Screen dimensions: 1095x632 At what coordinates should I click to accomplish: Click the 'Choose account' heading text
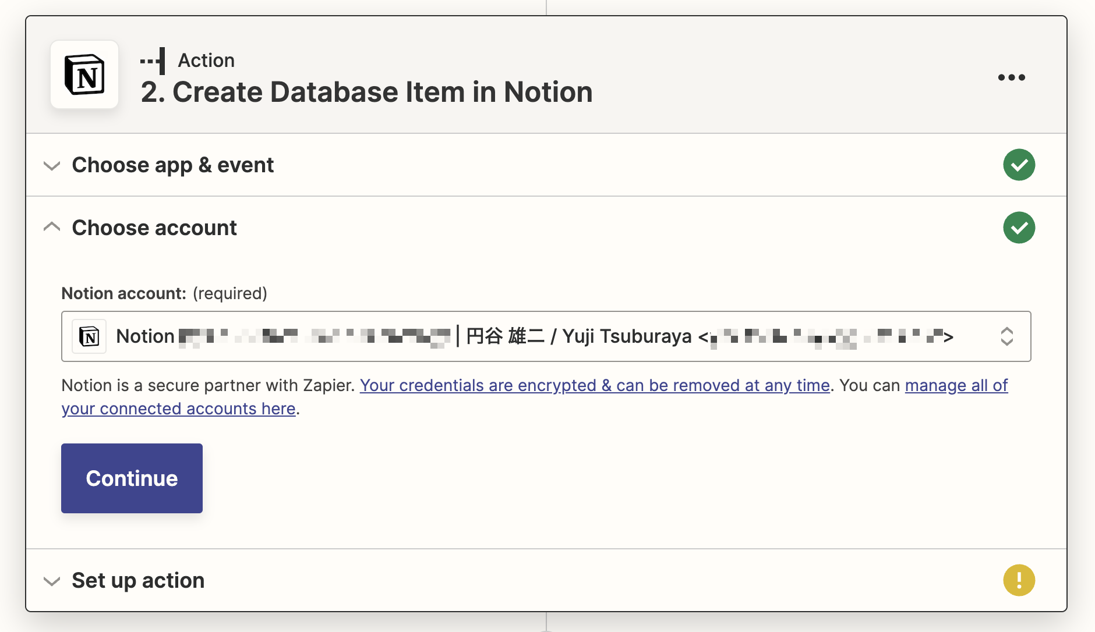[154, 228]
